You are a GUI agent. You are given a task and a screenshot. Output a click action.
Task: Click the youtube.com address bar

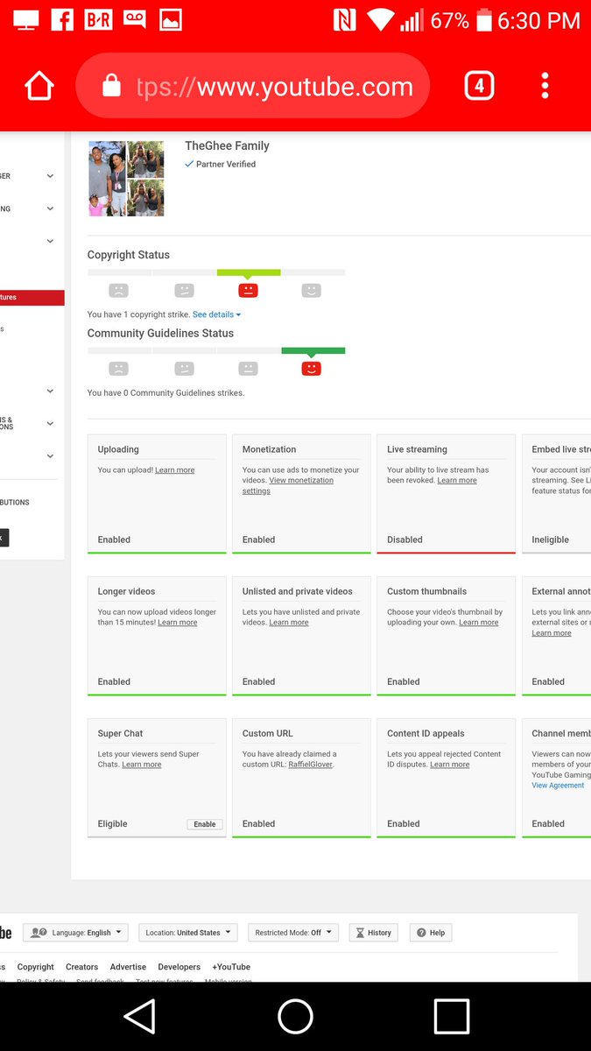[253, 86]
